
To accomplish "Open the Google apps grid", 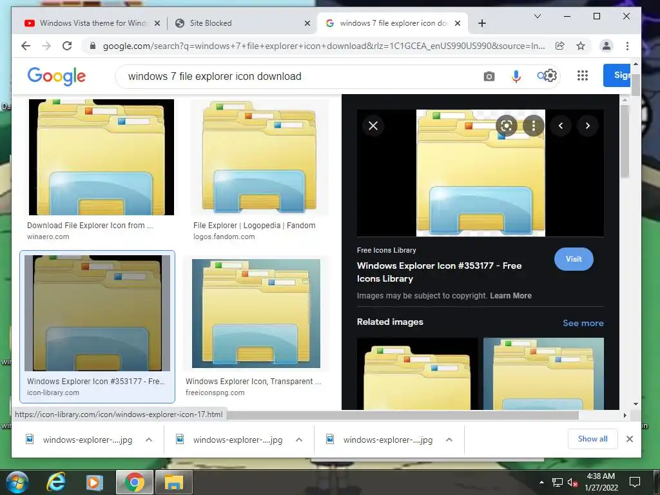I will pyautogui.click(x=583, y=76).
